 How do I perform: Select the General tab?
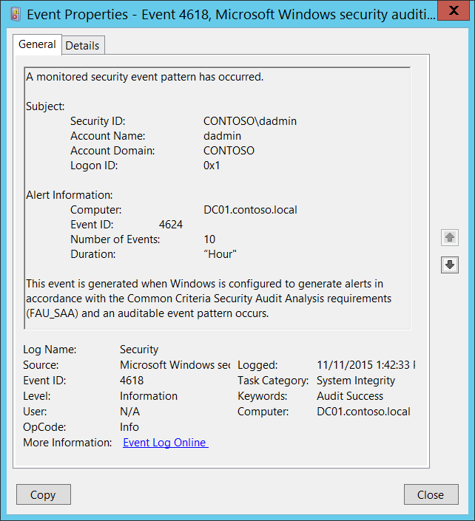(37, 44)
